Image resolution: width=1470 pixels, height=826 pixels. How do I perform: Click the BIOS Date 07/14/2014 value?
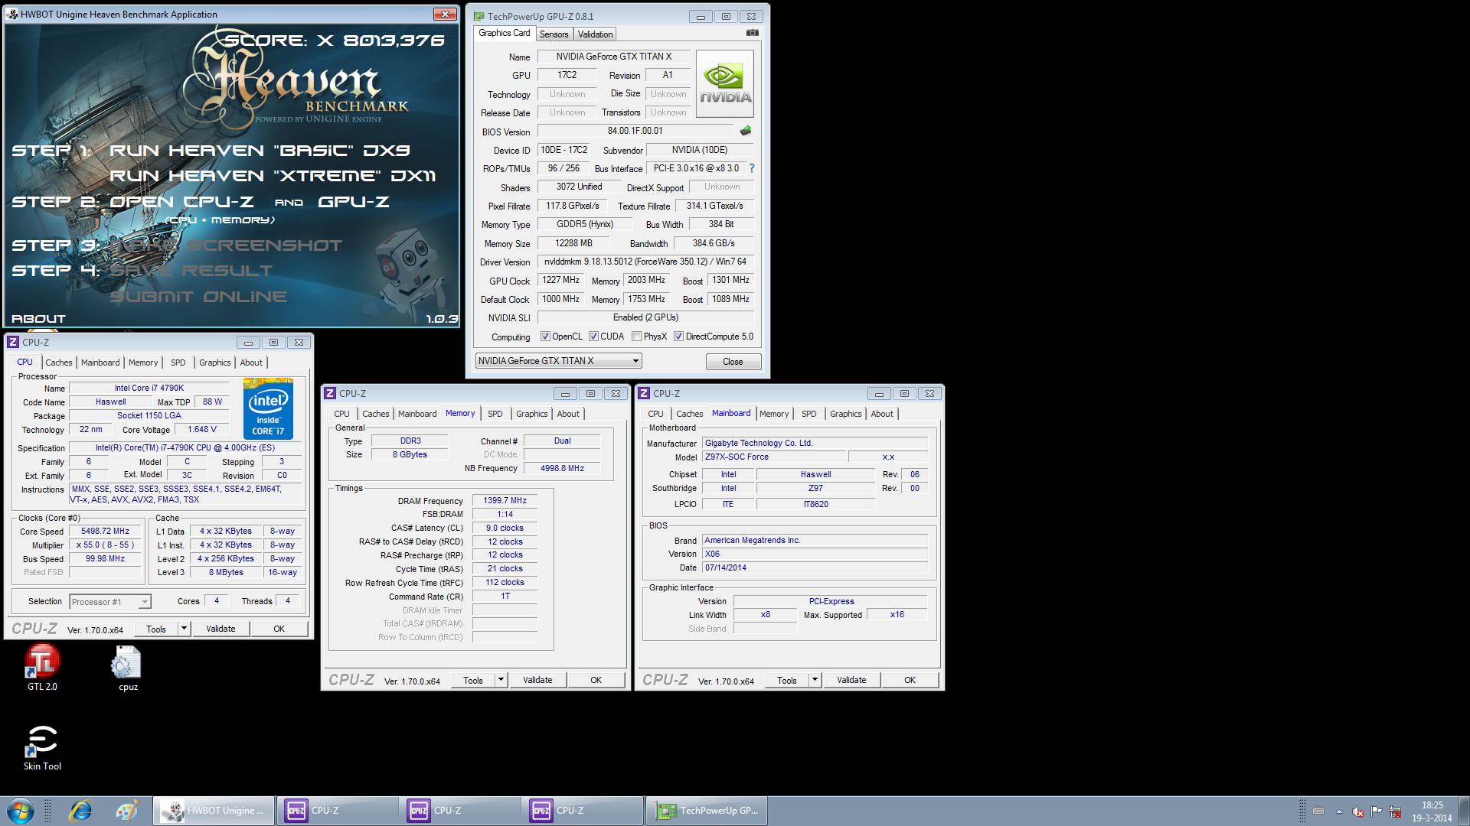(815, 567)
